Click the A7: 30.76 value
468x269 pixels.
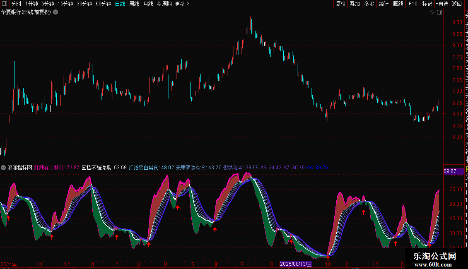pyautogui.click(x=294, y=168)
